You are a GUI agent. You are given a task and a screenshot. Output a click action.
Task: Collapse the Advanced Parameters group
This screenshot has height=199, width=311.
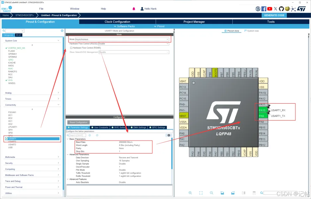pos(68,154)
